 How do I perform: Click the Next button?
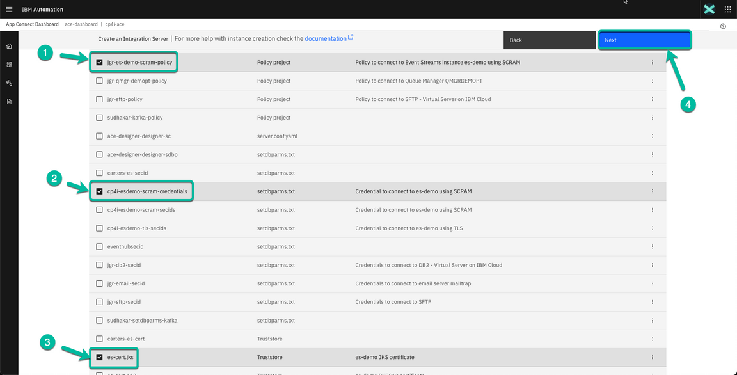point(644,40)
